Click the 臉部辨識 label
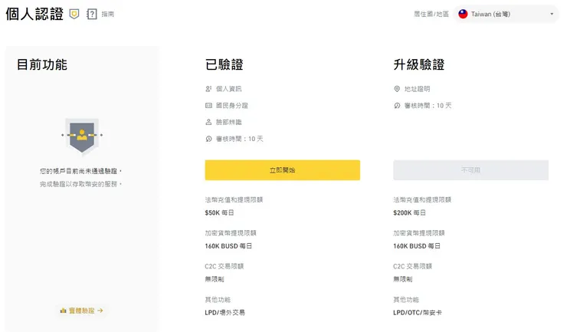 (229, 122)
